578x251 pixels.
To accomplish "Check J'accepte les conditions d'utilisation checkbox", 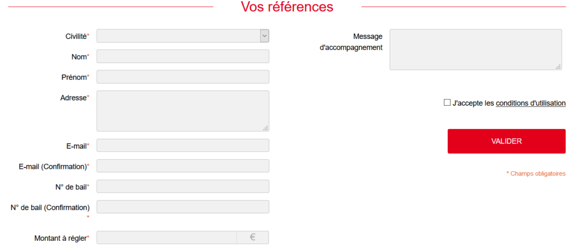I will point(447,103).
